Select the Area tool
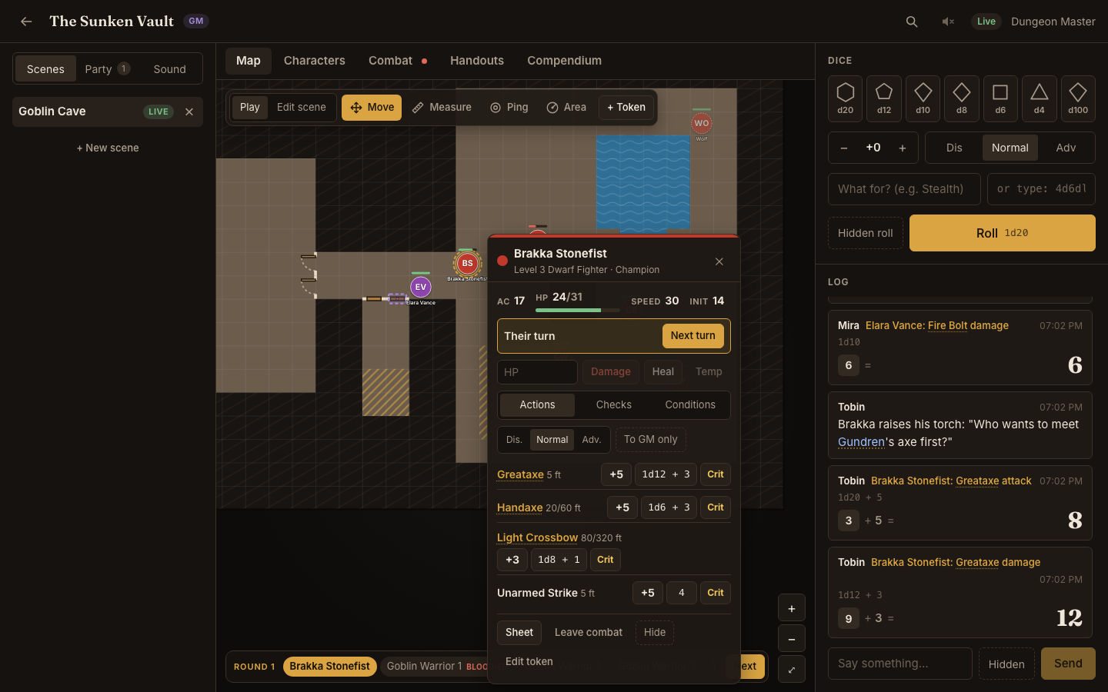The height and width of the screenshot is (692, 1108). (x=566, y=108)
